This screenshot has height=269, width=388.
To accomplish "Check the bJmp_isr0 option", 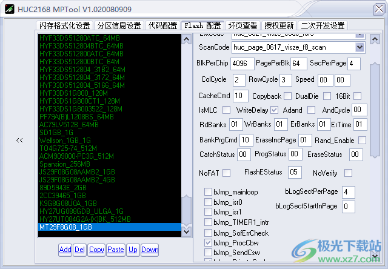I will point(208,202).
